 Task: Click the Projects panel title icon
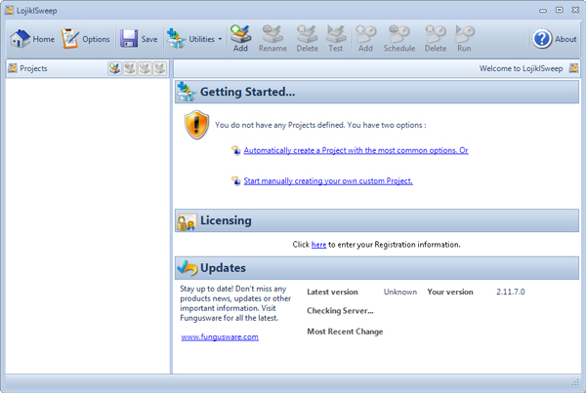[13, 68]
